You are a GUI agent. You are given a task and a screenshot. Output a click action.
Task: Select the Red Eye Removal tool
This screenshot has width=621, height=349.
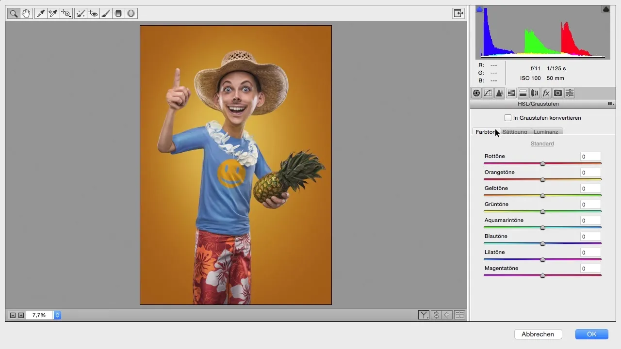click(93, 14)
